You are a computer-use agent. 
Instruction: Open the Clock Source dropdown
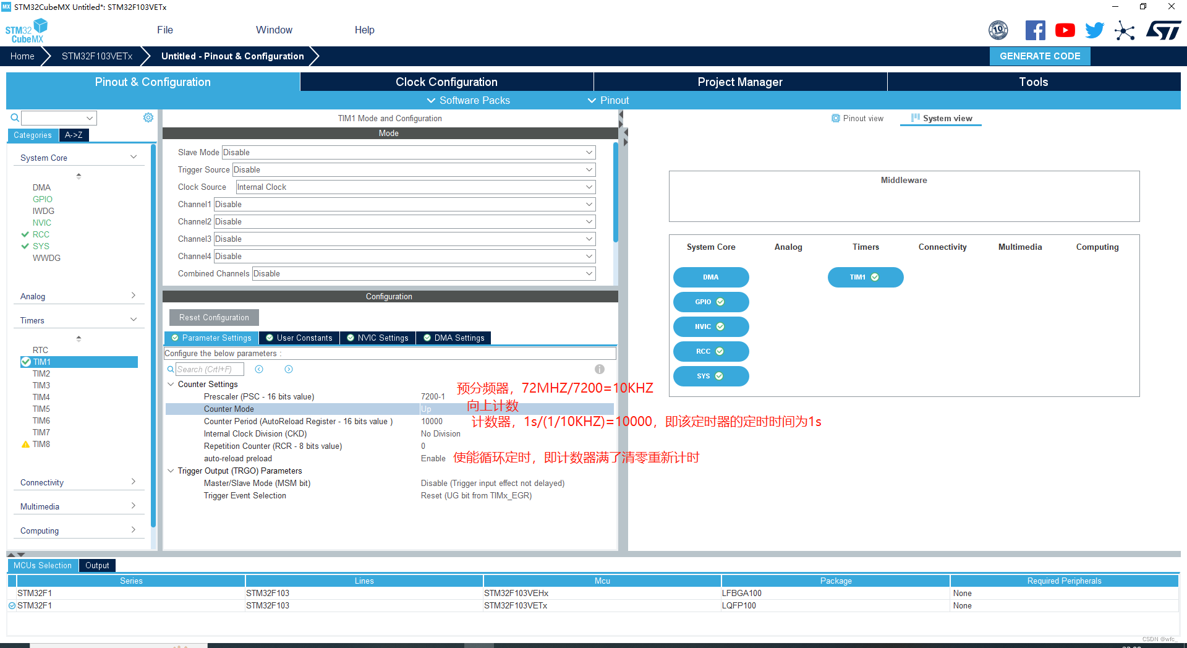pos(416,187)
